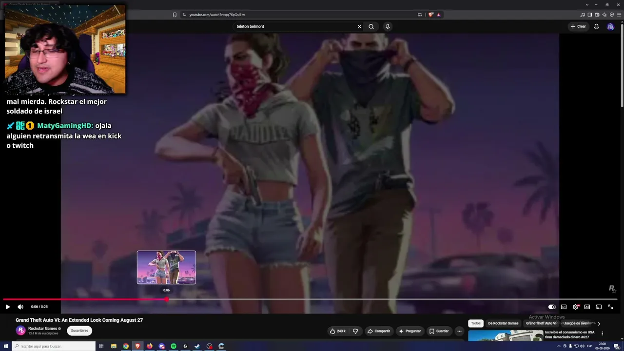This screenshot has width=624, height=351.
Task: Open the Leo AI assistant icon
Action: click(604, 15)
